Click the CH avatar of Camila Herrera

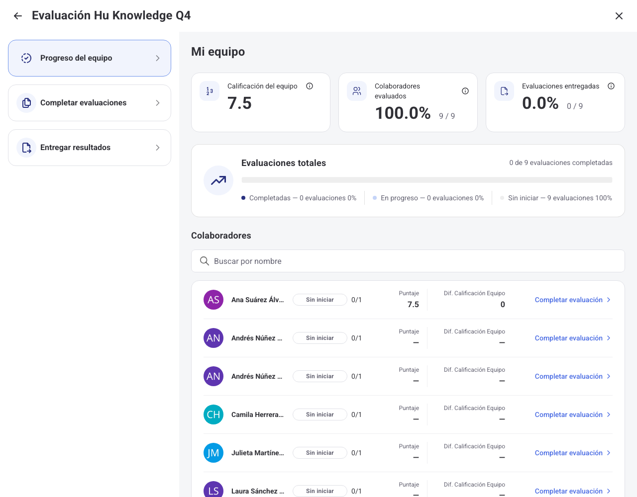213,414
